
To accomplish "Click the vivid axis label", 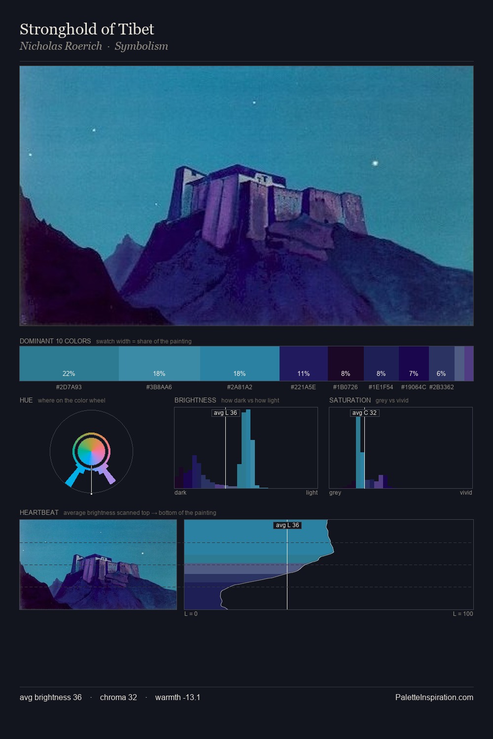I will [x=466, y=493].
